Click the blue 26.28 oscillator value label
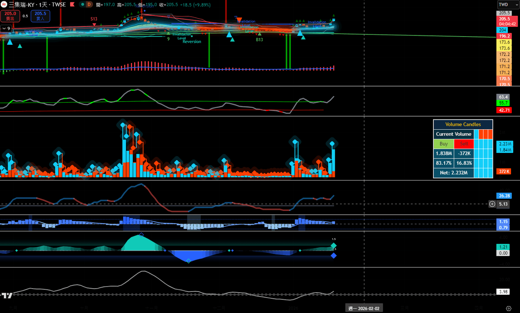 pyautogui.click(x=504, y=196)
